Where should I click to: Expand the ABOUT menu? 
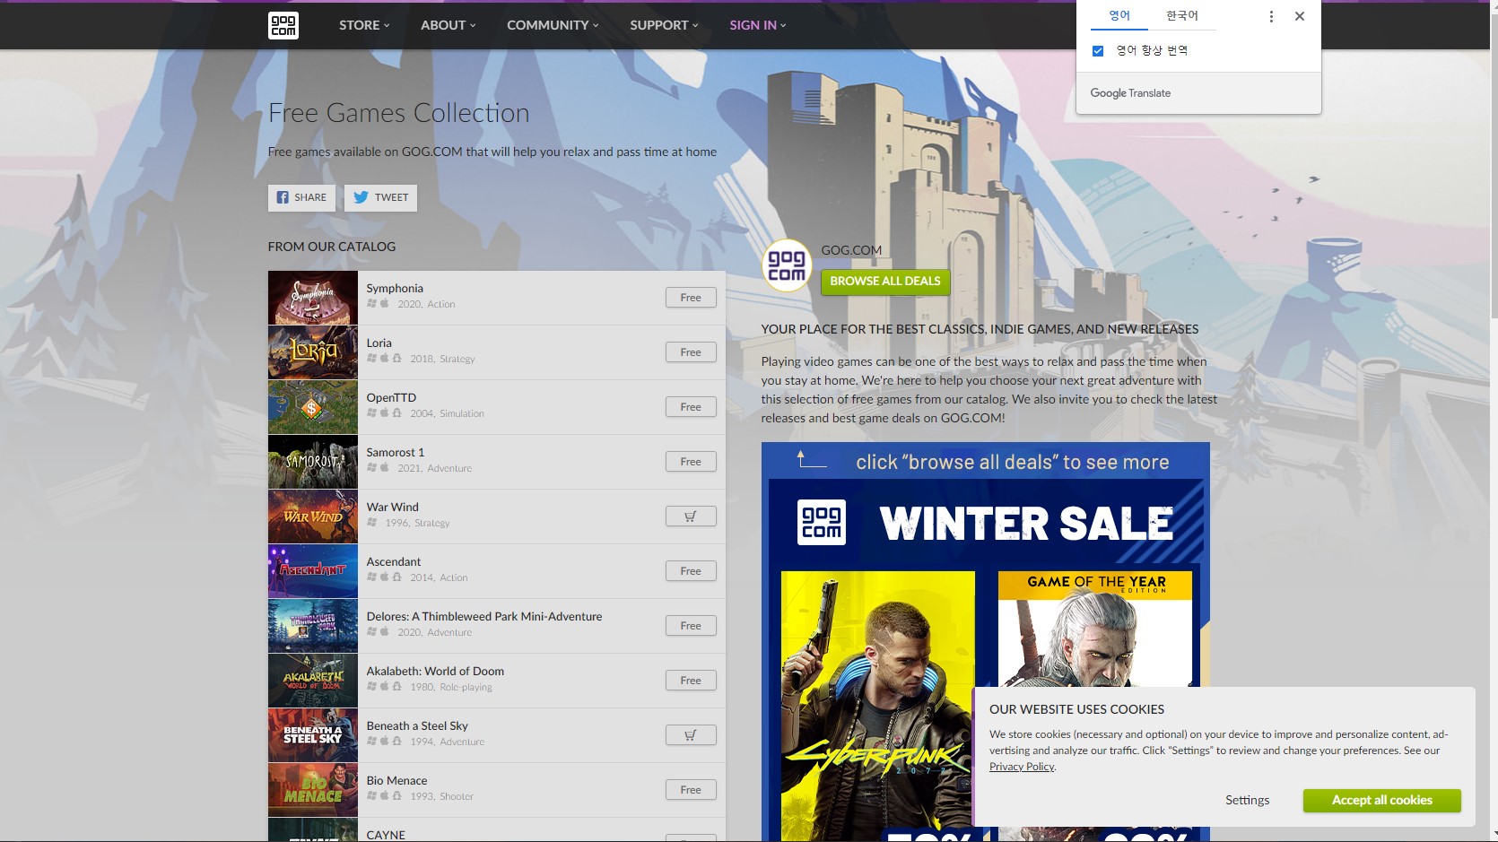[449, 25]
